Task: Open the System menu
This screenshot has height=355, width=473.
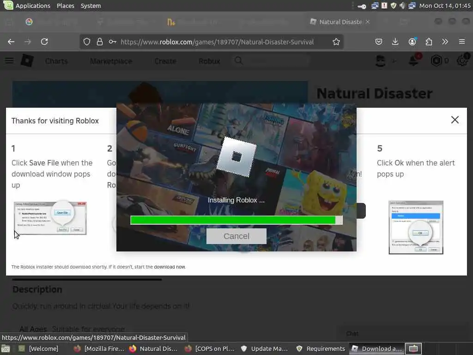Action: pos(91,6)
